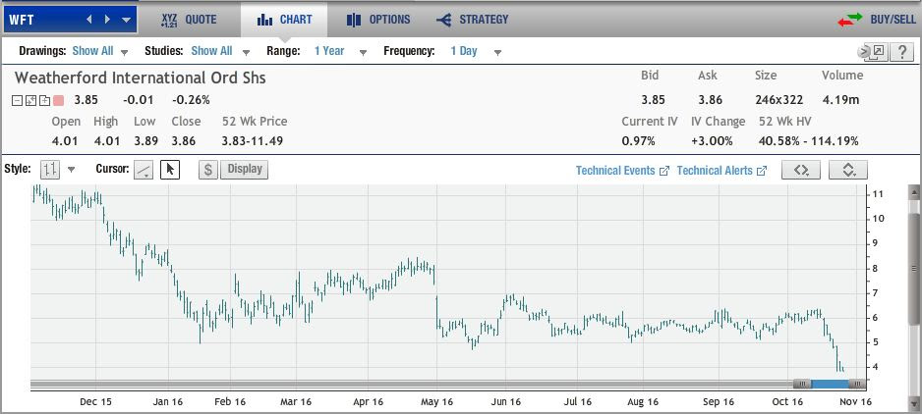Click the 52 Wk Price value 3.83-11.49
This screenshot has width=922, height=414.
253,141
